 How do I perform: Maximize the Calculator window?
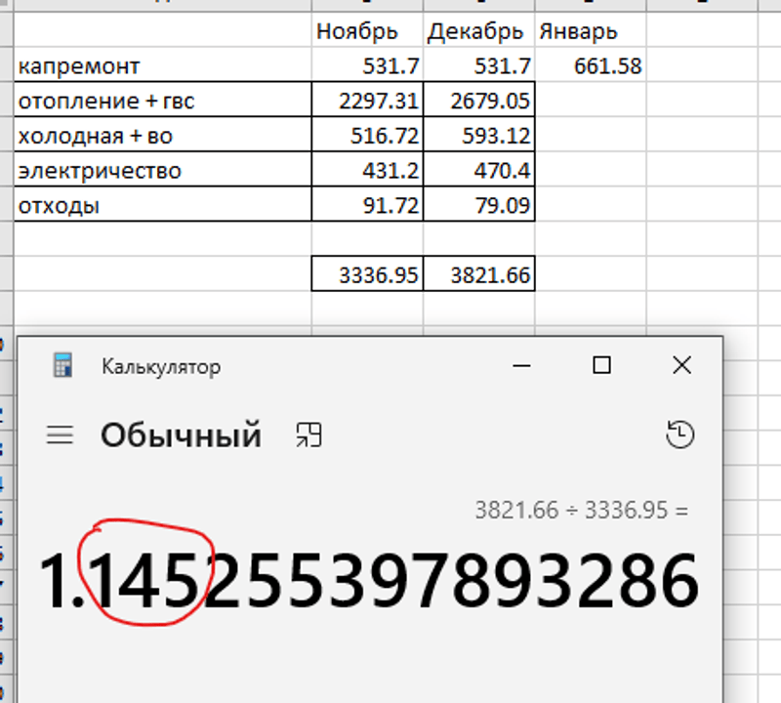click(601, 365)
